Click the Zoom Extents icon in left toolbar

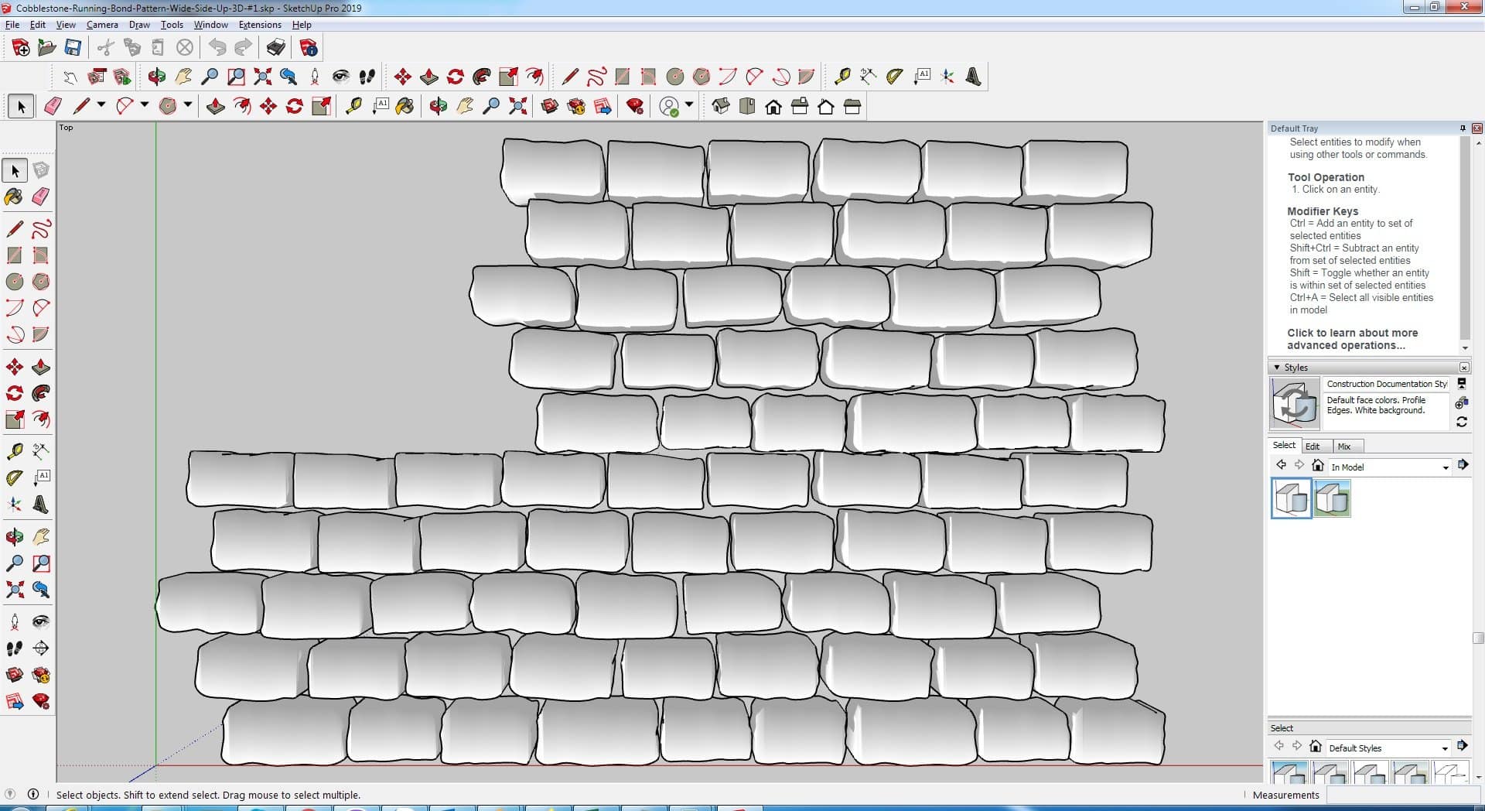pos(14,590)
